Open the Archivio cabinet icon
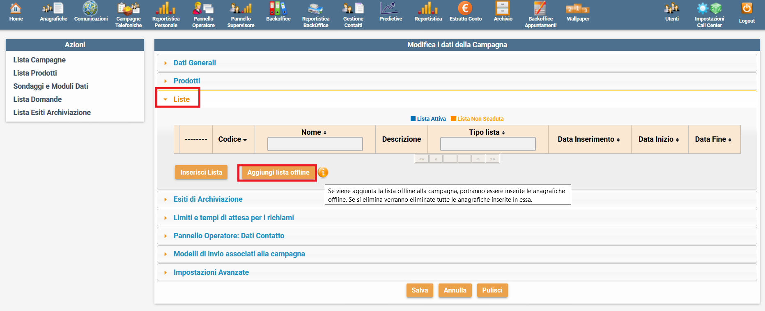 point(503,9)
